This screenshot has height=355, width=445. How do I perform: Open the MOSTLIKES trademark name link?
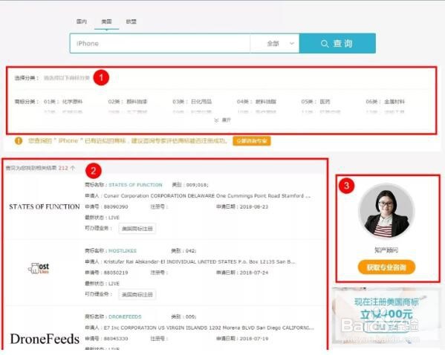point(123,251)
